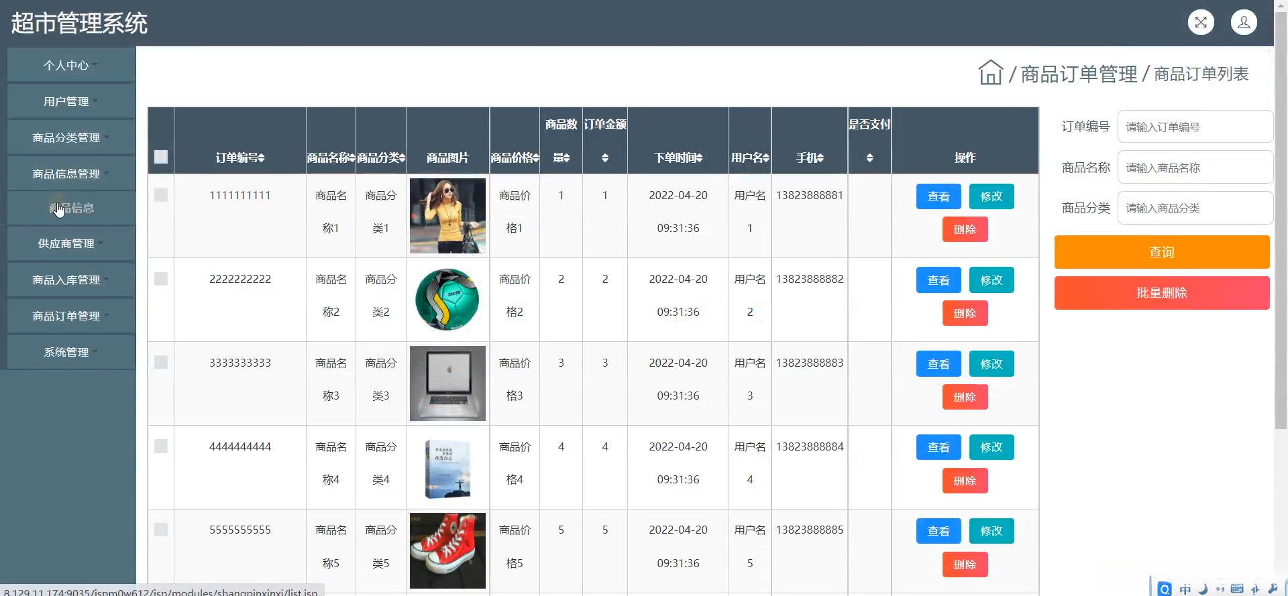Focus the 商品名称 search input
The image size is (1288, 596).
tap(1195, 168)
